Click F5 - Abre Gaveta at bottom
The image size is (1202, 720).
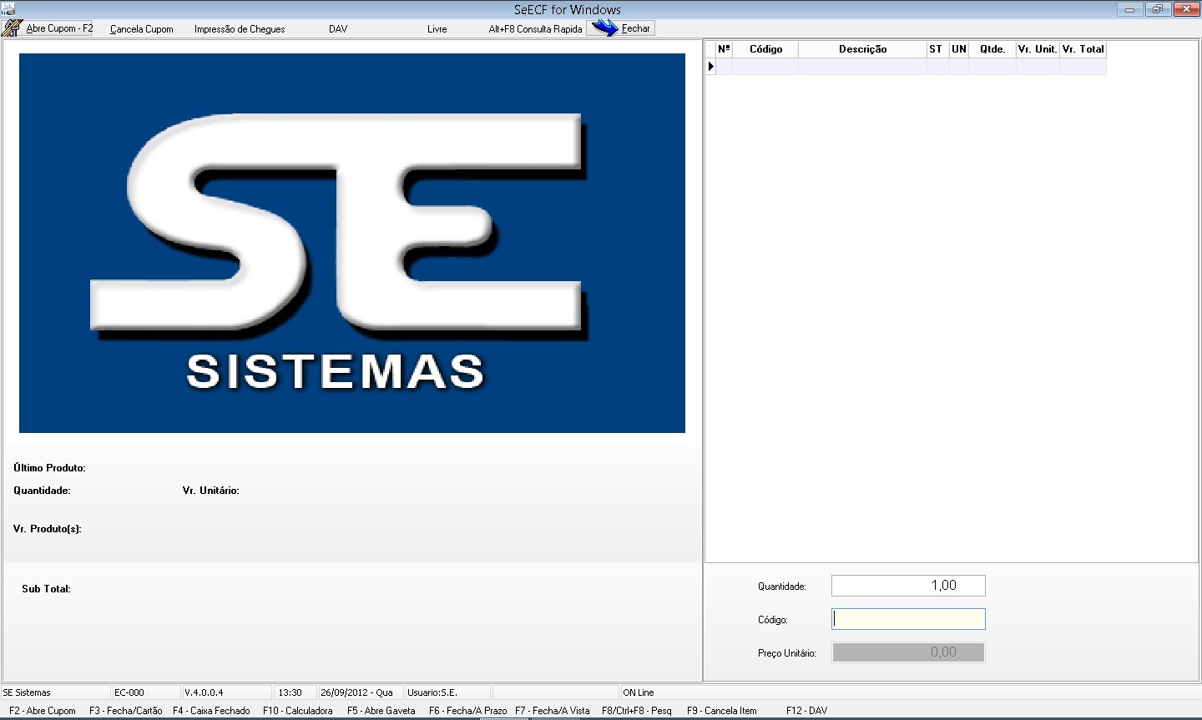[x=381, y=711]
